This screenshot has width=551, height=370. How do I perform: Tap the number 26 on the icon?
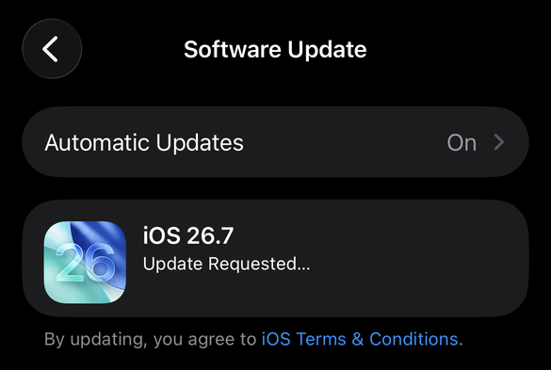pyautogui.click(x=85, y=264)
